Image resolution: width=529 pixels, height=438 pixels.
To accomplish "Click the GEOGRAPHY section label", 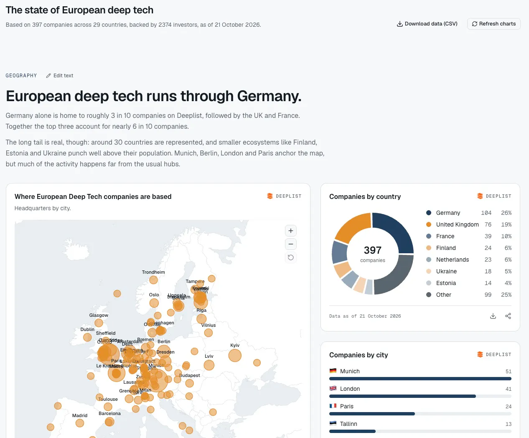I will (21, 76).
